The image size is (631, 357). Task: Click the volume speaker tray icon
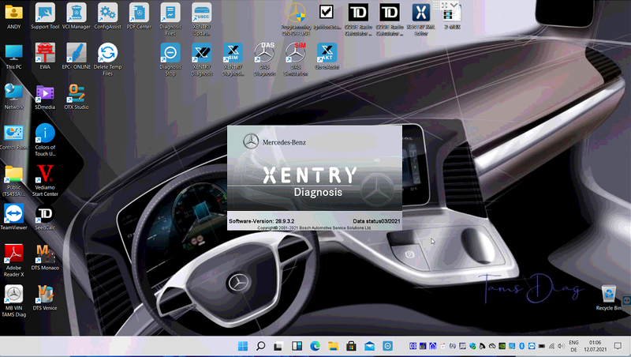pos(561,346)
